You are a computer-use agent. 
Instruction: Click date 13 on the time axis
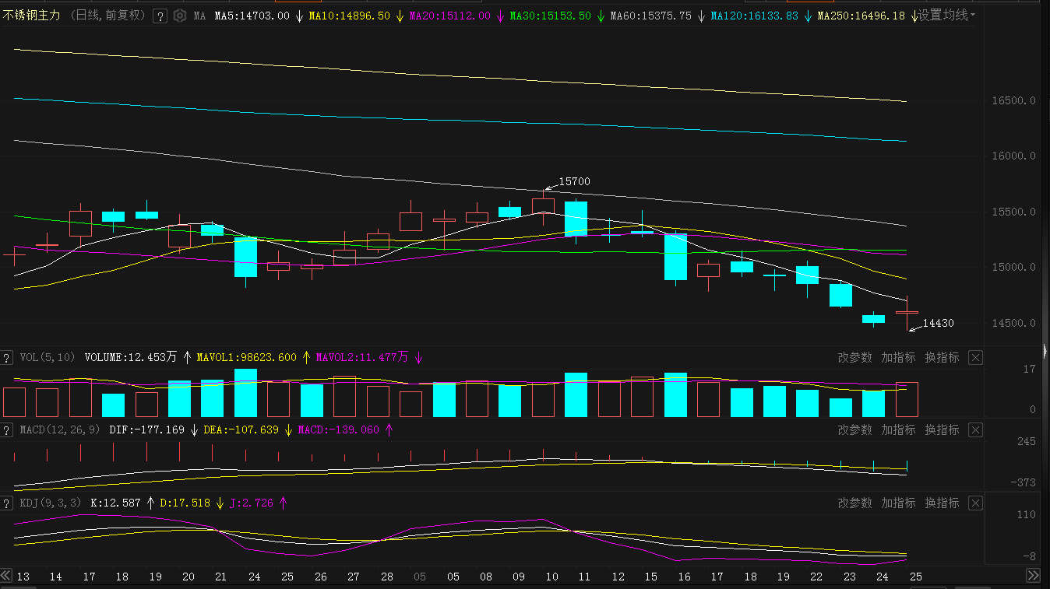(x=23, y=577)
